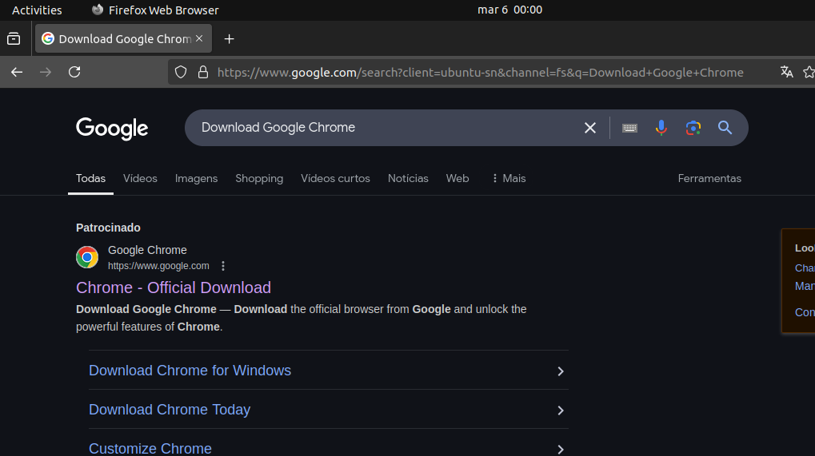Open the padlock site security info
The width and height of the screenshot is (815, 456).
click(203, 72)
